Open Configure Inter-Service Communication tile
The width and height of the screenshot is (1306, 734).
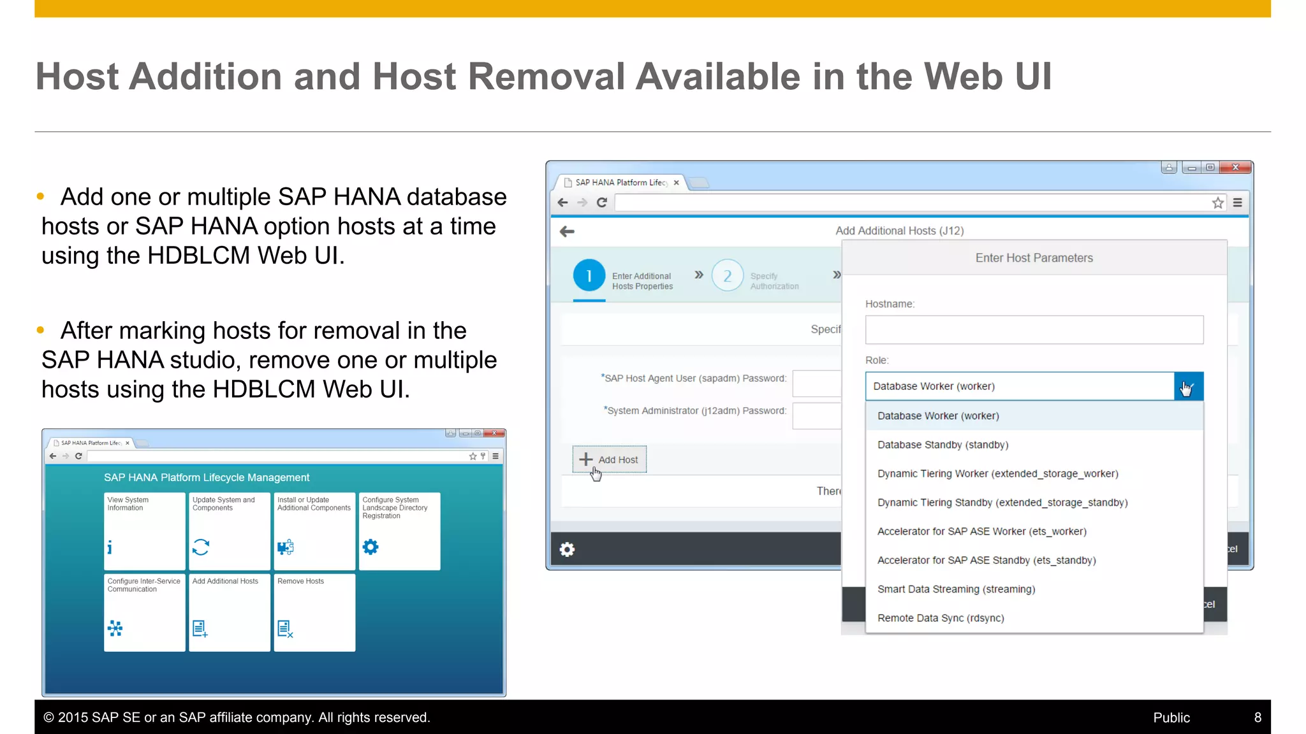coord(145,612)
